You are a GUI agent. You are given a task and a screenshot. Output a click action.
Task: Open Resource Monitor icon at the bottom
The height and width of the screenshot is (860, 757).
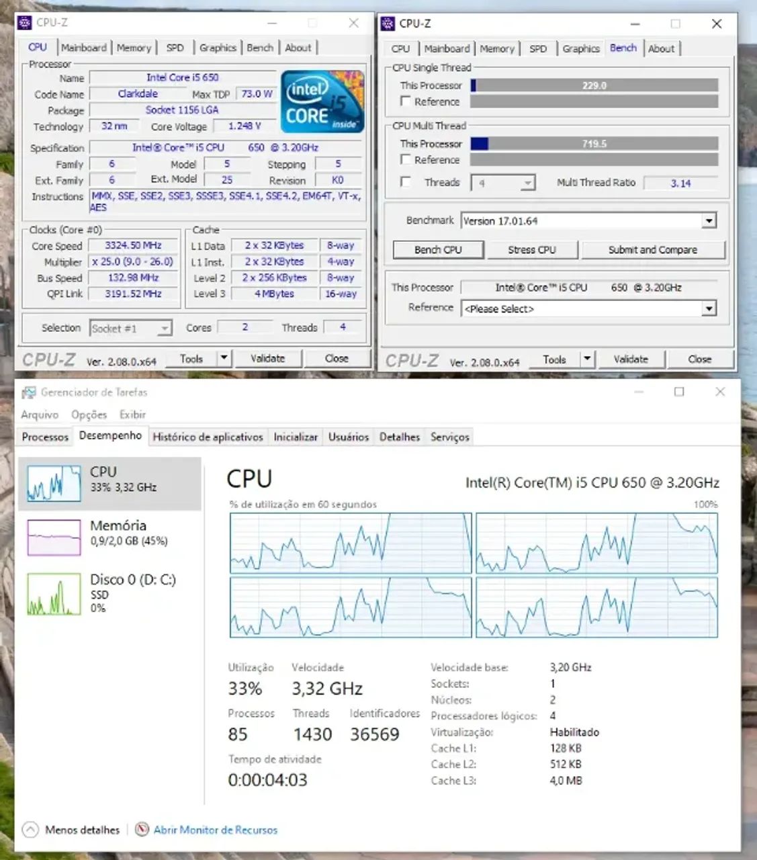pyautogui.click(x=142, y=830)
